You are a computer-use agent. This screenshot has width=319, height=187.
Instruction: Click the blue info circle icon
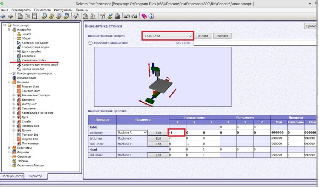click(x=151, y=16)
